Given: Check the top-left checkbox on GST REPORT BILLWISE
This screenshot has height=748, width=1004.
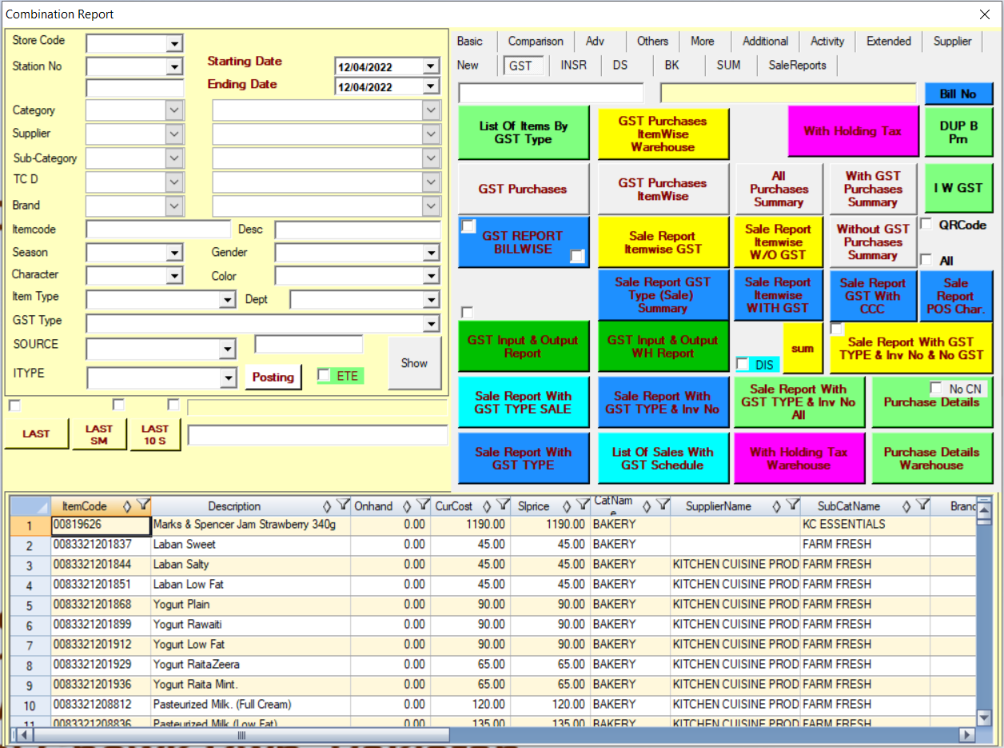Looking at the screenshot, I should pos(469,226).
